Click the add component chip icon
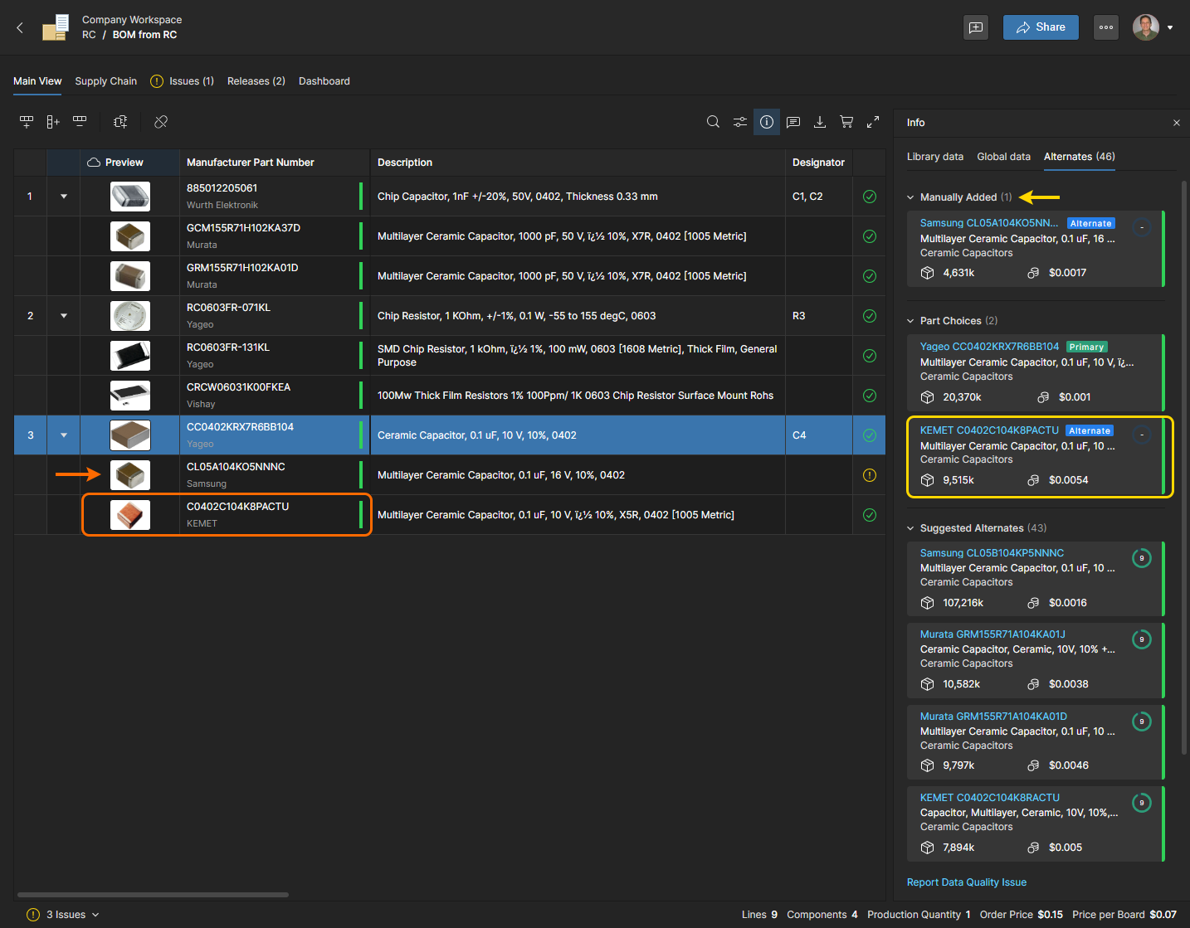1190x928 pixels. (x=120, y=122)
